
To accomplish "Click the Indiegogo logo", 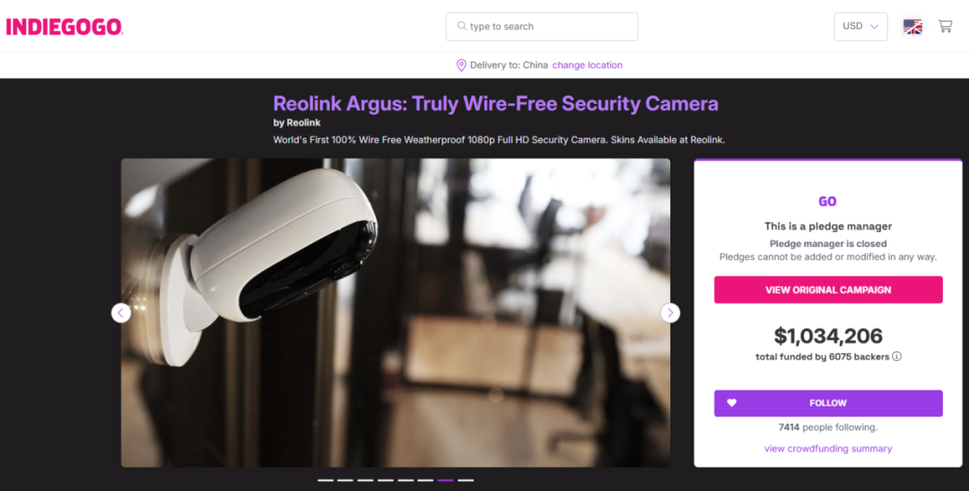I will tap(65, 27).
